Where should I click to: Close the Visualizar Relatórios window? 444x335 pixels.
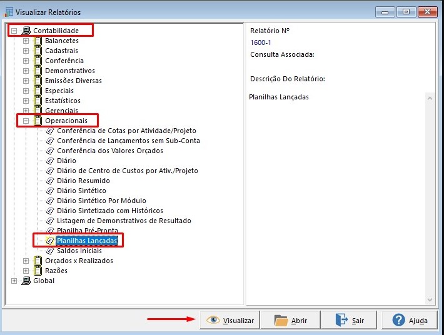(x=427, y=12)
